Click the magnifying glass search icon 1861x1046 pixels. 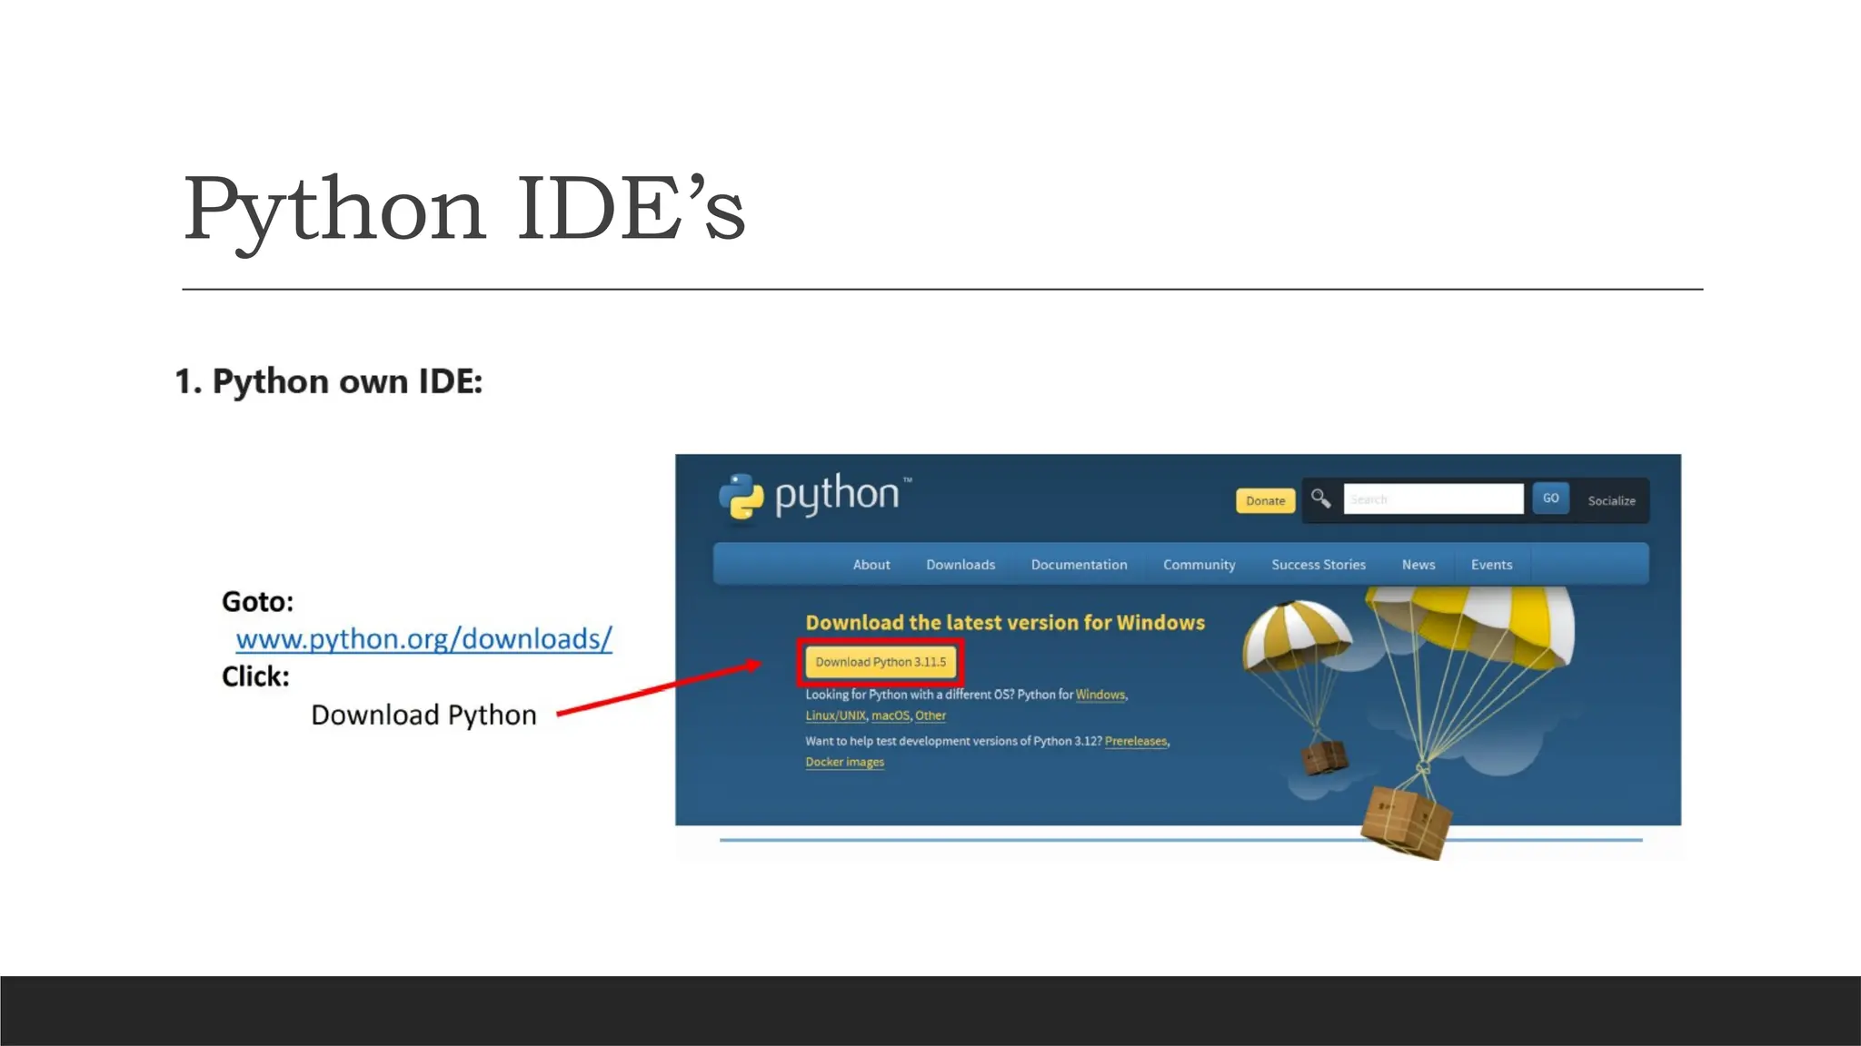click(x=1321, y=498)
